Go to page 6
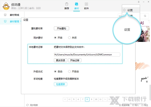Image resolution: width=151 pixels, height=107 pixels. 78,99
